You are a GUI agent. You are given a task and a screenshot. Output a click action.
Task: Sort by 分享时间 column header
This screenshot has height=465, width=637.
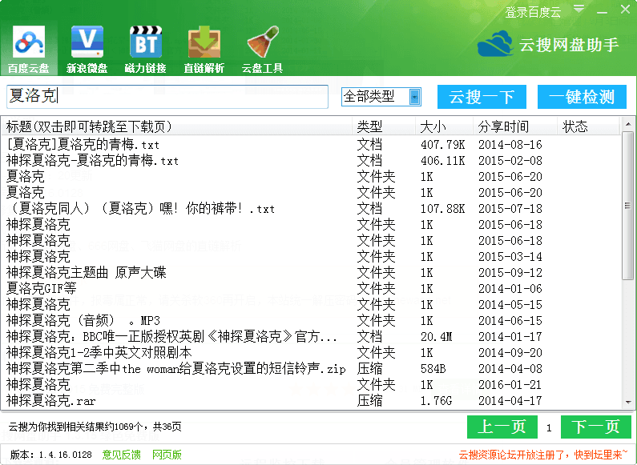click(x=515, y=126)
